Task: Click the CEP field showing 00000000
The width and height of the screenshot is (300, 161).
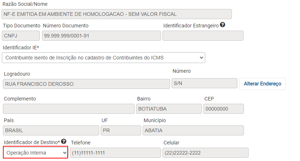Action: pyautogui.click(x=224, y=109)
